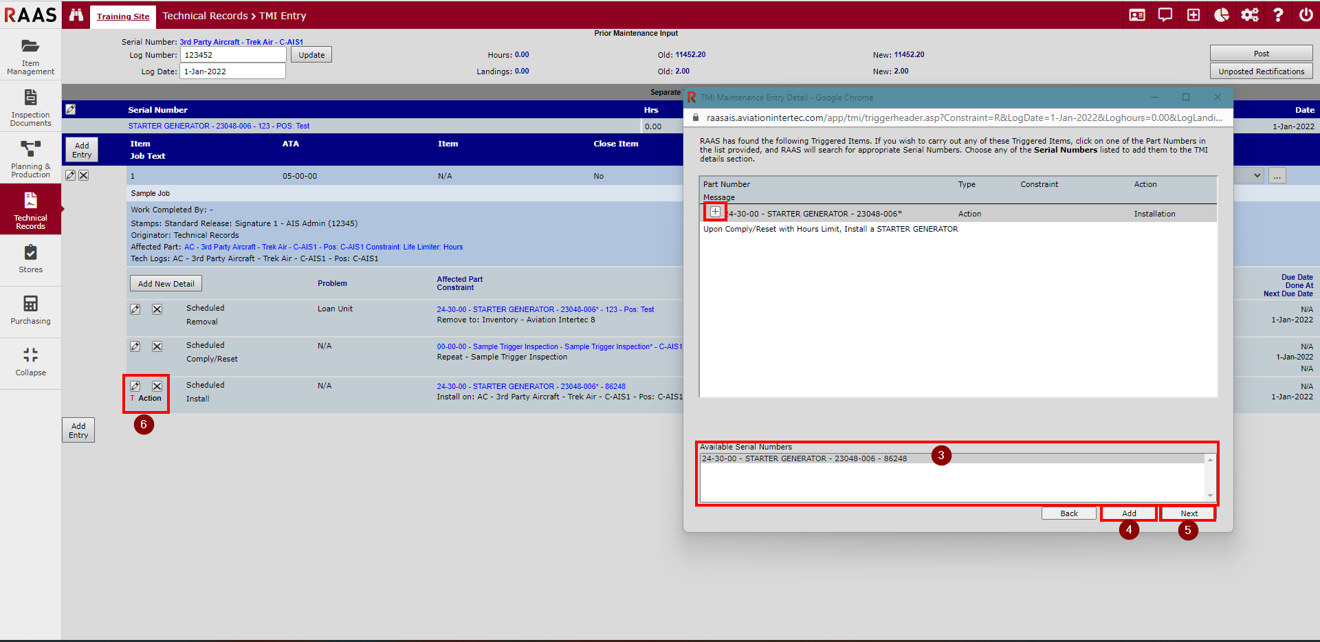This screenshot has height=642, width=1320.
Task: Focus the Log Number input field
Action: [233, 55]
